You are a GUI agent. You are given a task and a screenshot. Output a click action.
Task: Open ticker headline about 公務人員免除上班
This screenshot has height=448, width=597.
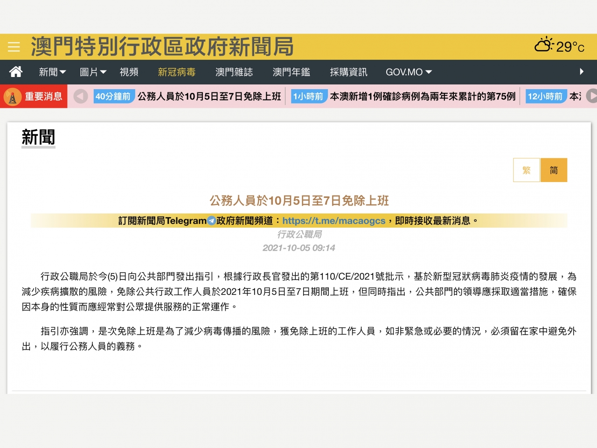[209, 97]
